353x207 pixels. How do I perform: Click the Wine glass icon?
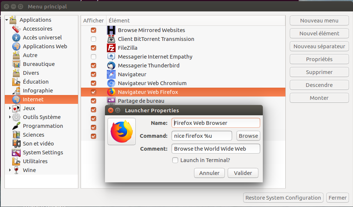[x=16, y=170]
